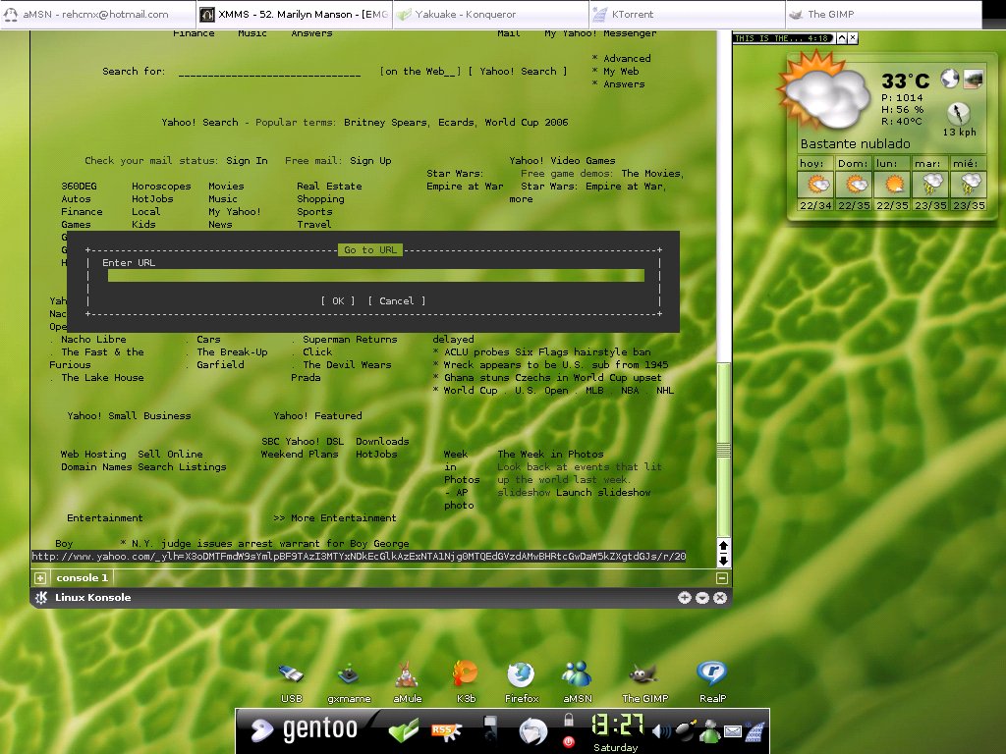Open the Advanced search link
Image resolution: width=1006 pixels, height=754 pixels.
click(627, 58)
